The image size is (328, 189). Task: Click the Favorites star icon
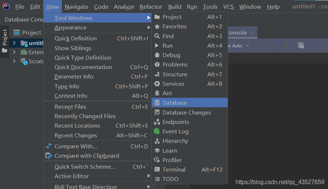157,27
